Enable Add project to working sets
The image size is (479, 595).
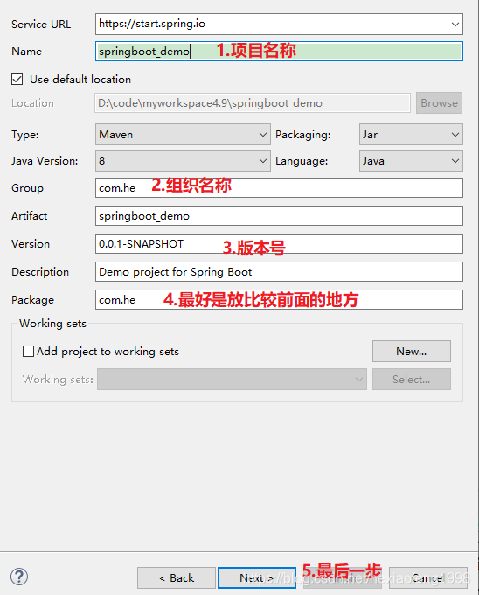click(29, 352)
